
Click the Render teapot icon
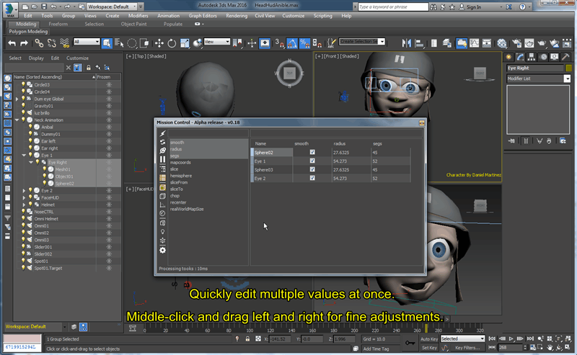(542, 43)
